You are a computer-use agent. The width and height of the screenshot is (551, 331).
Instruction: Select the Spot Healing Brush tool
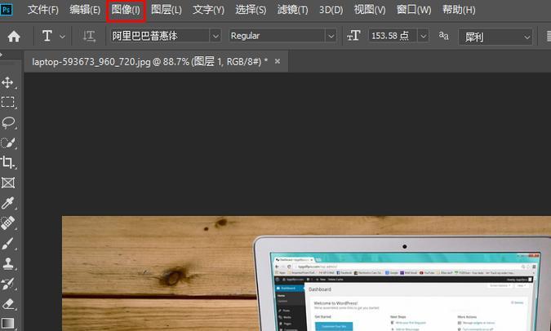[x=7, y=223]
